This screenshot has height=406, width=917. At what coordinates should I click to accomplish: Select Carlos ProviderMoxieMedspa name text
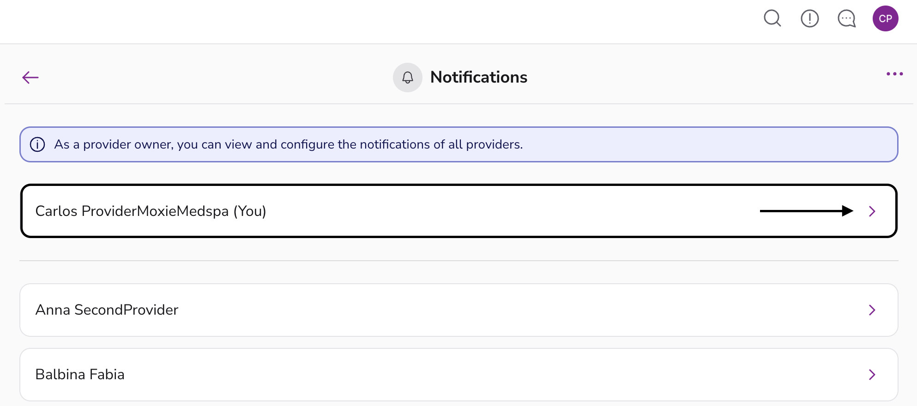pos(132,211)
